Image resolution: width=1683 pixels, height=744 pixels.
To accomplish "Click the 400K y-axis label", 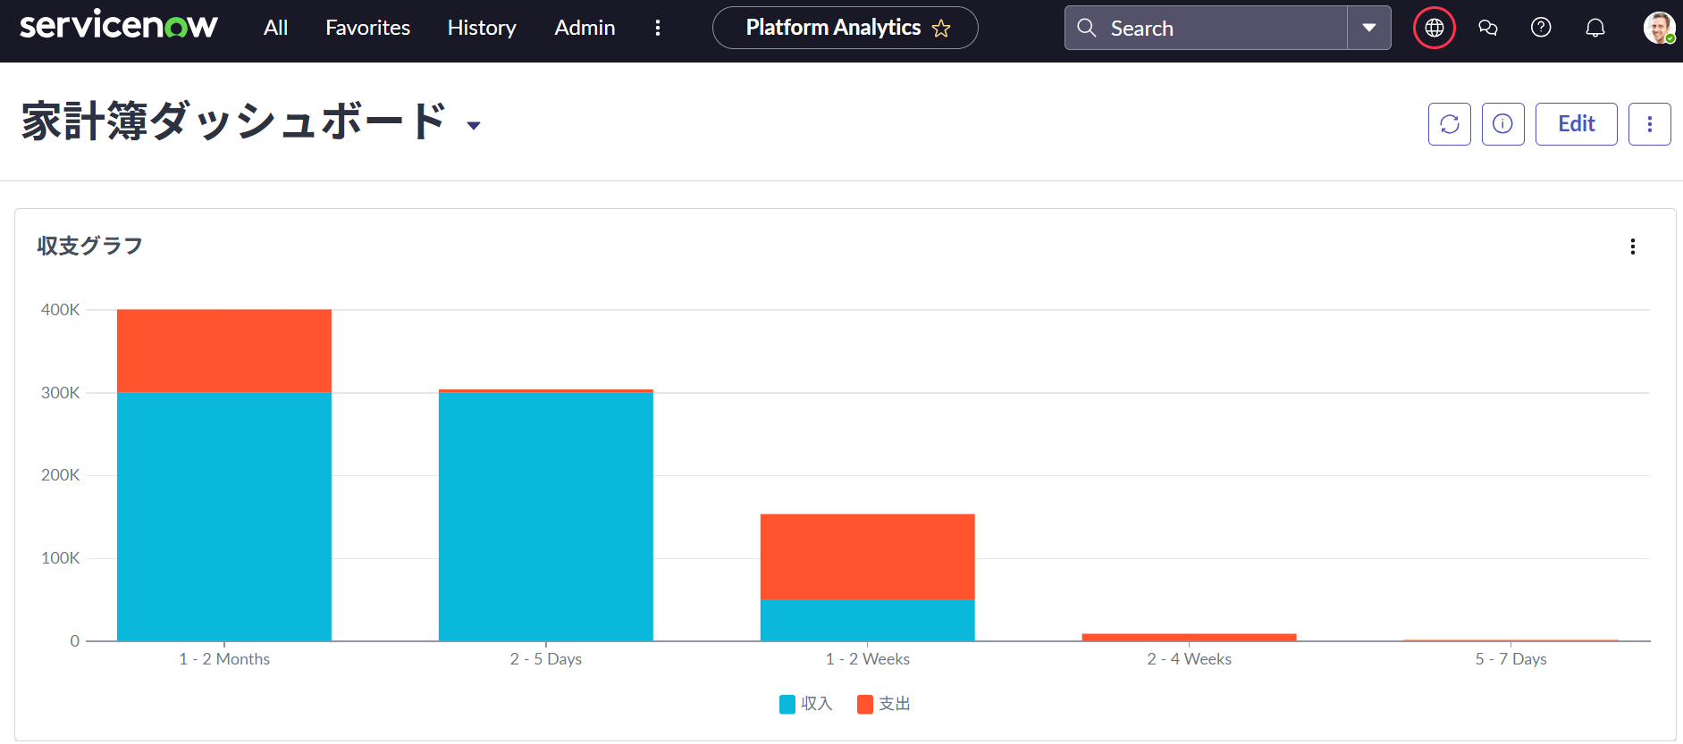I will coord(60,310).
